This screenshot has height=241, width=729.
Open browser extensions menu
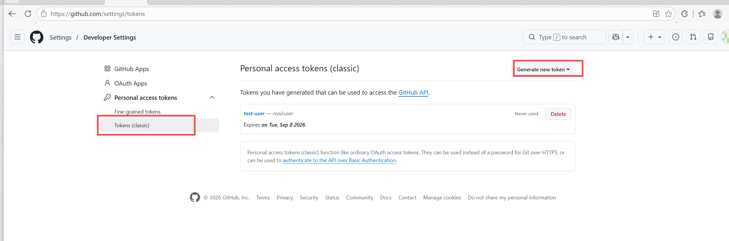pyautogui.click(x=684, y=14)
